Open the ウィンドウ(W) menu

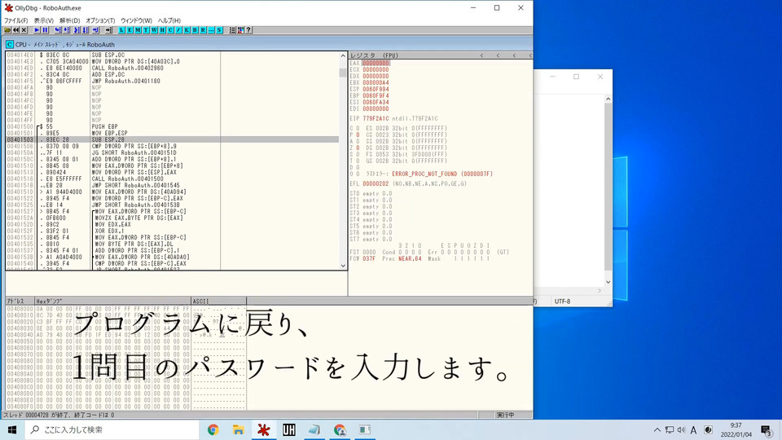coord(136,20)
